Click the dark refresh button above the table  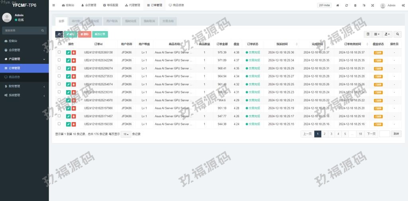pos(59,34)
